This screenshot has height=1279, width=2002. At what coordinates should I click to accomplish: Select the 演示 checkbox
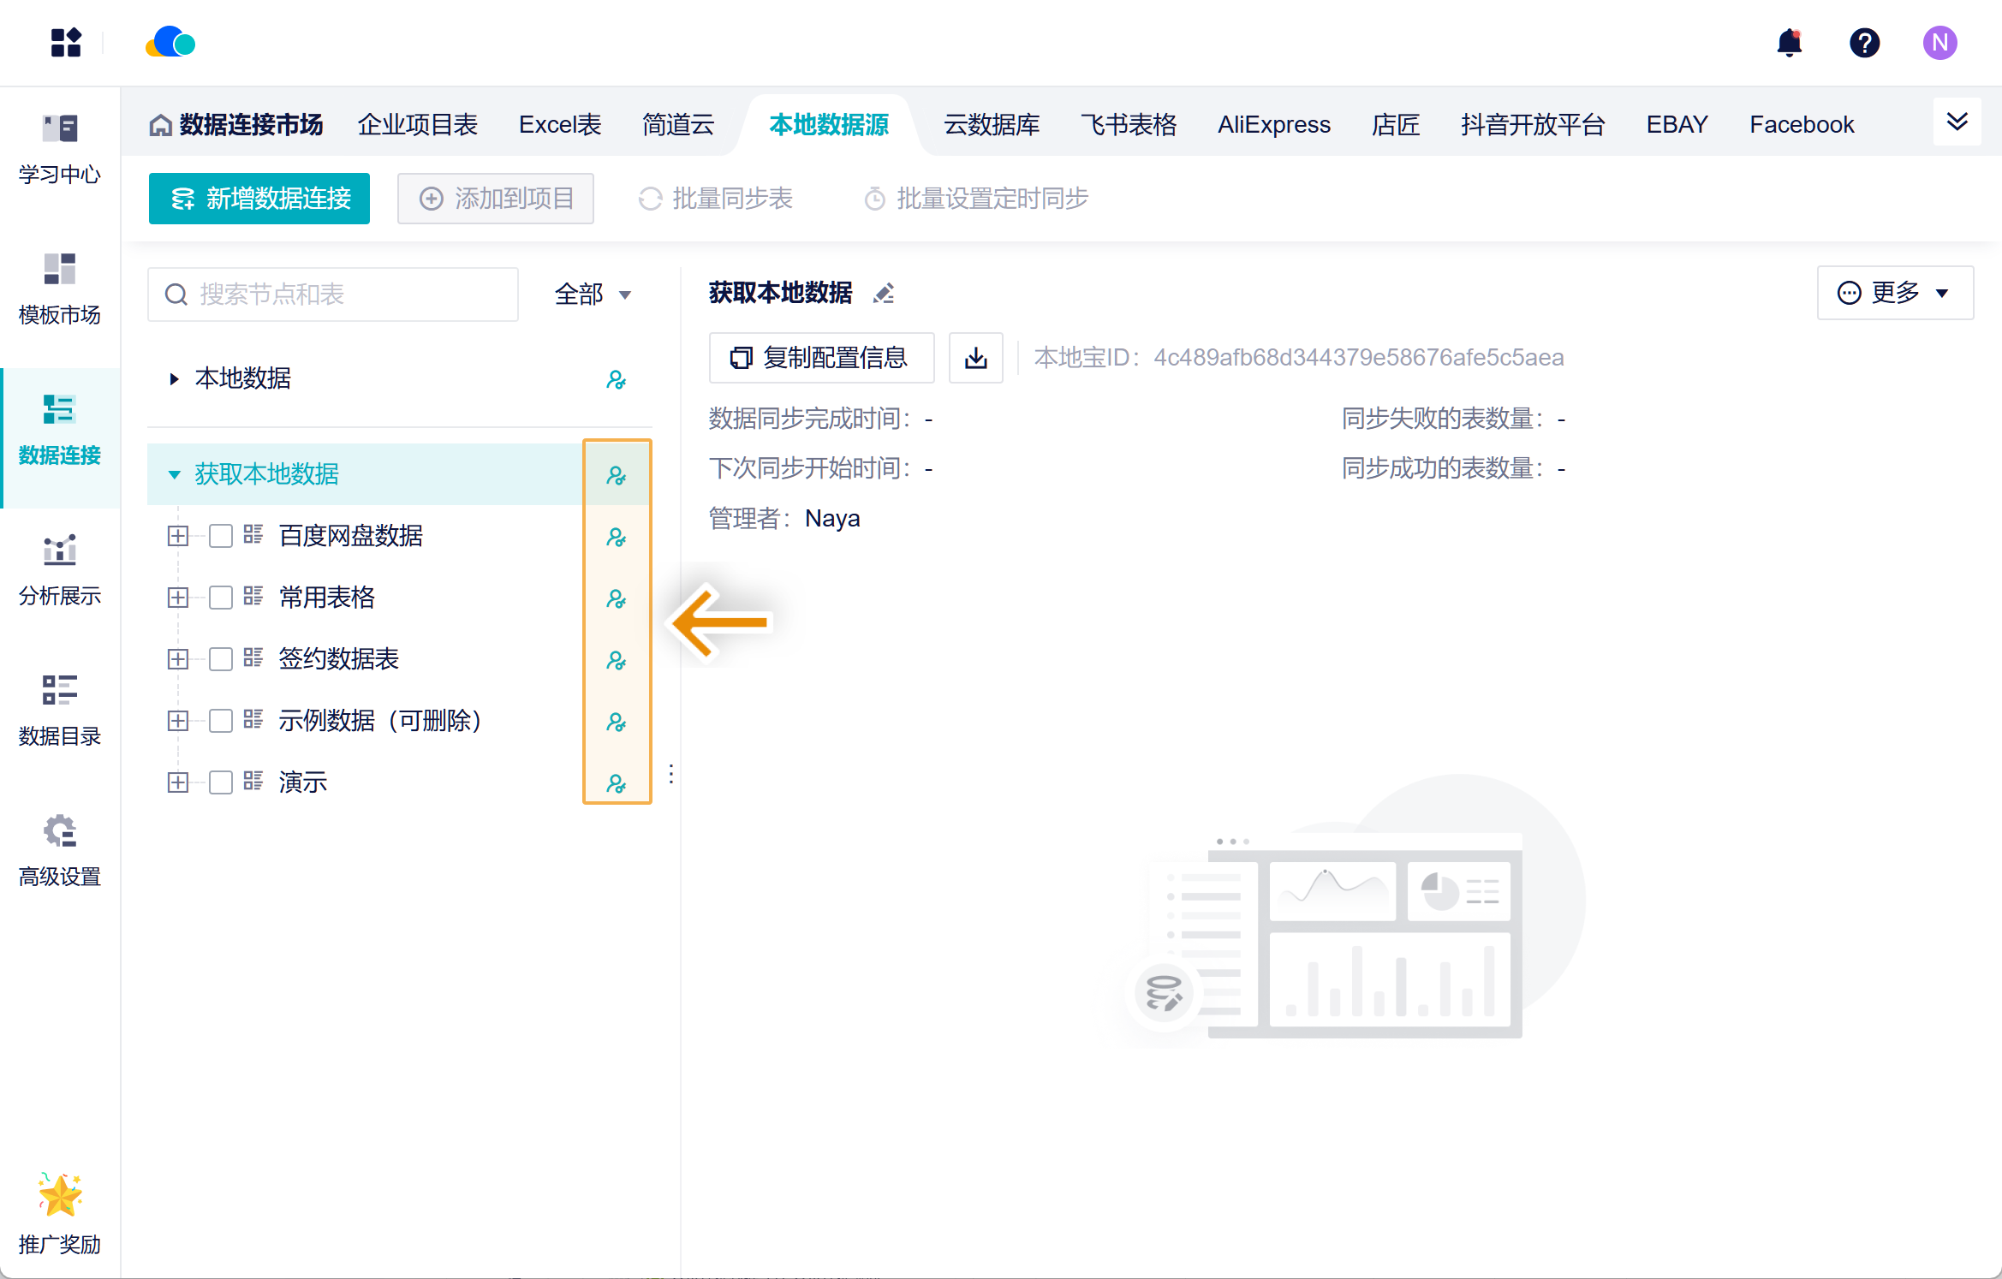click(221, 782)
